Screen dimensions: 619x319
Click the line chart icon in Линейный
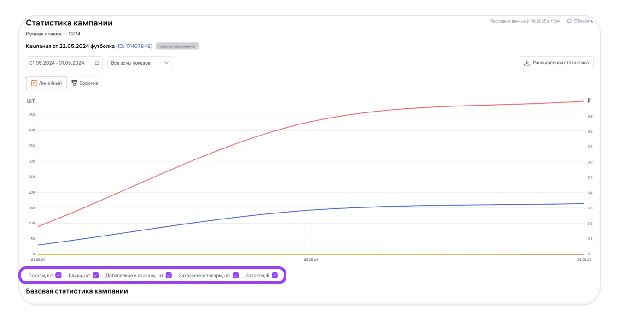34,83
